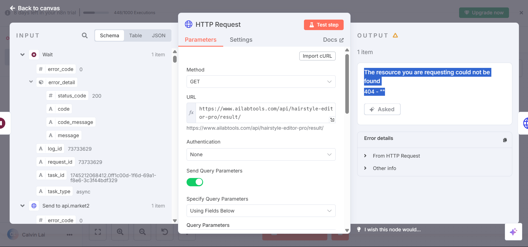Screen dimensions: 528x247
Task: Click the hash icon beside status_code
Action: pos(51,95)
